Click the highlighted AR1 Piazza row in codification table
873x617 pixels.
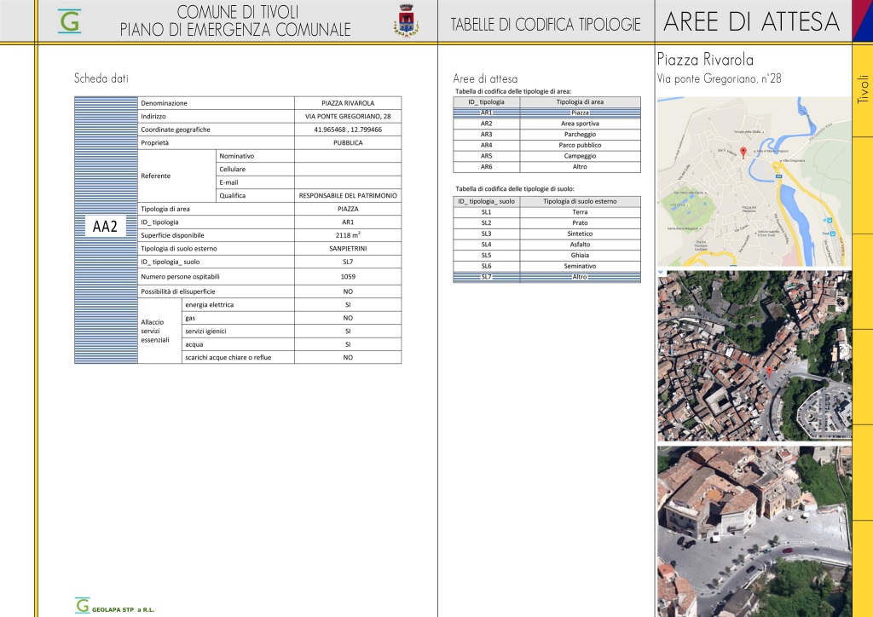tap(546, 112)
